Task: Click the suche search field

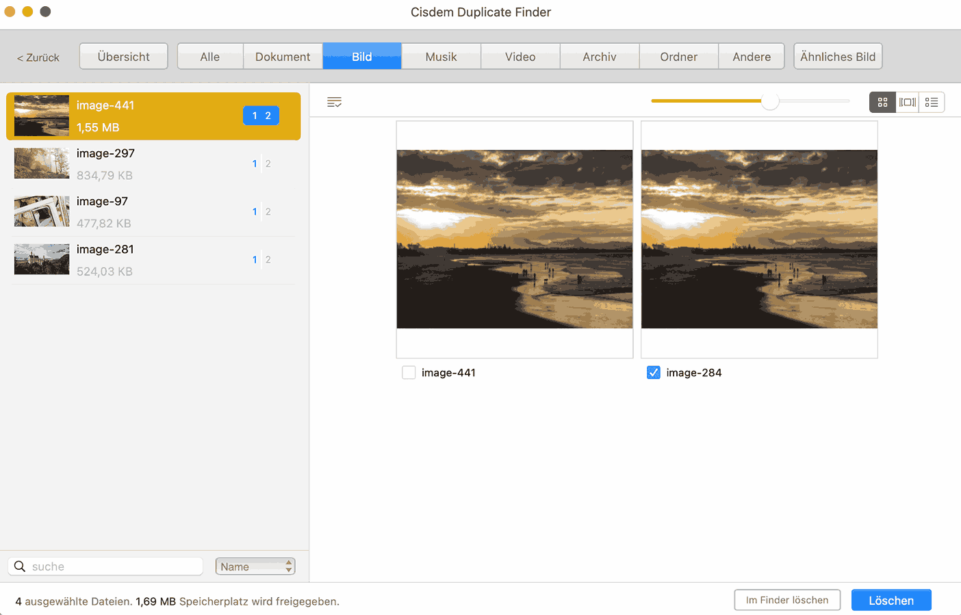Action: click(113, 566)
